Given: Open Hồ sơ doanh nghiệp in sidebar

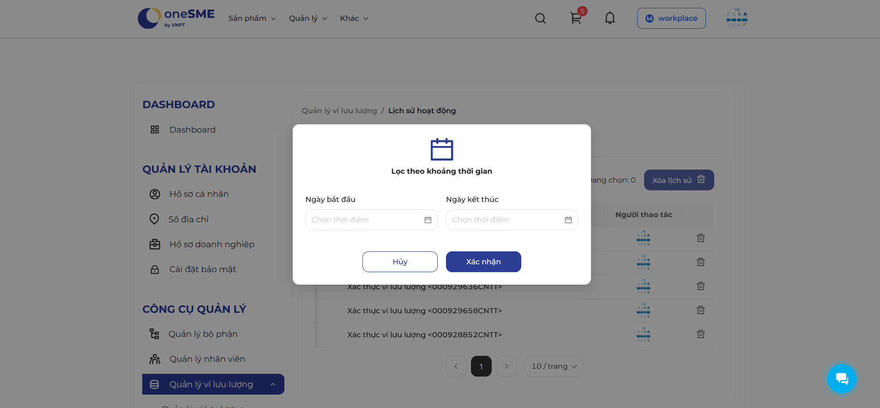Looking at the screenshot, I should (x=212, y=244).
